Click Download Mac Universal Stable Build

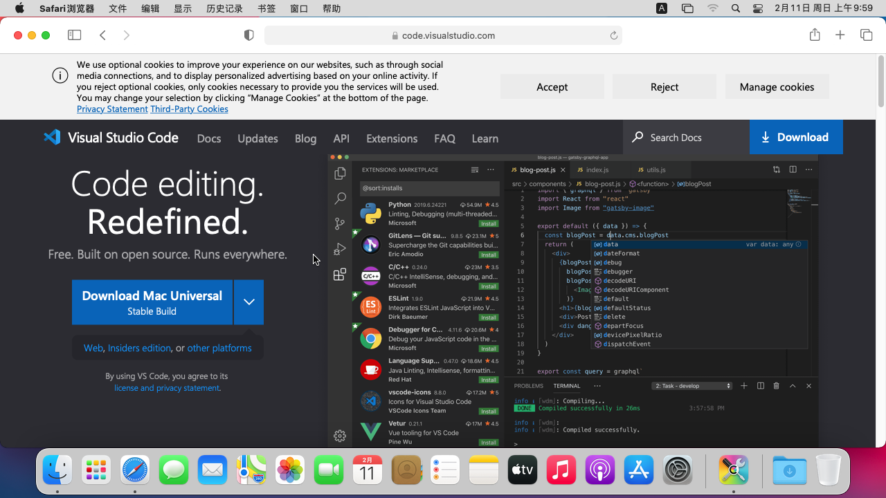pyautogui.click(x=152, y=302)
